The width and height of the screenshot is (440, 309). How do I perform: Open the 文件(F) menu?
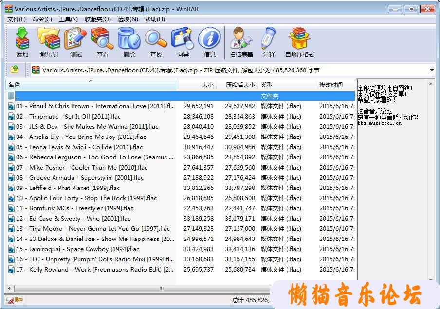[16, 19]
